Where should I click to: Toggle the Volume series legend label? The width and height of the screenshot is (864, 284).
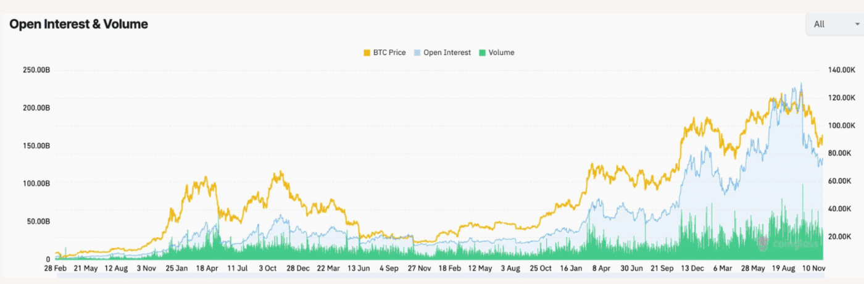pyautogui.click(x=501, y=53)
